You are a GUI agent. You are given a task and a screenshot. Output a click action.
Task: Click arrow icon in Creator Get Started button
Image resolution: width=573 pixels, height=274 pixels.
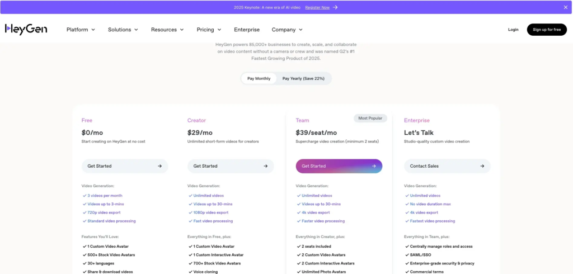[265, 166]
